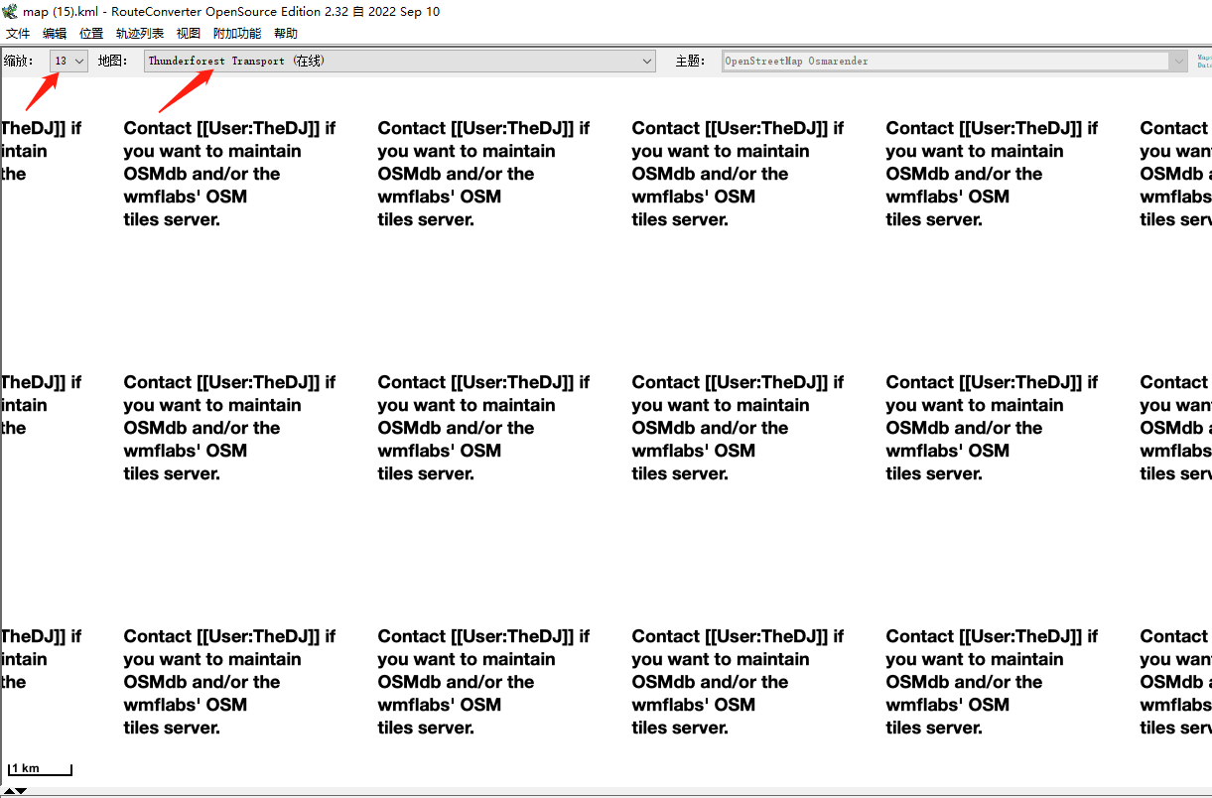Collapse split pane with the up arrow
1212x798 pixels.
(8, 791)
